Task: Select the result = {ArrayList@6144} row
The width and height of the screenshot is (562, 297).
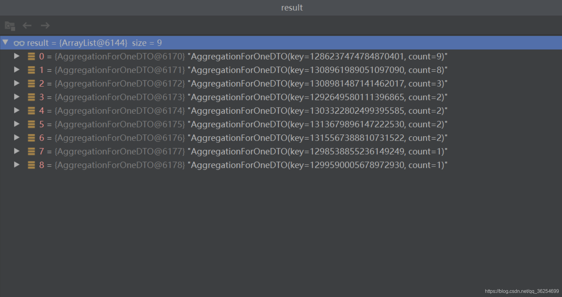Action: (x=281, y=43)
